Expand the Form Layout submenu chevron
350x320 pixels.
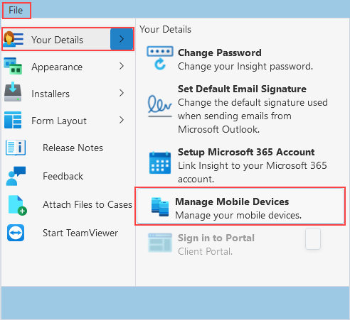click(122, 120)
